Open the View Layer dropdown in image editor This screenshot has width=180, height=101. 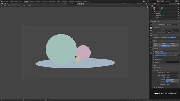tap(133, 4)
